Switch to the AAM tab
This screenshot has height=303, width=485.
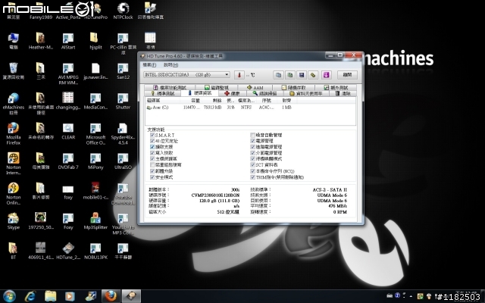(255, 87)
